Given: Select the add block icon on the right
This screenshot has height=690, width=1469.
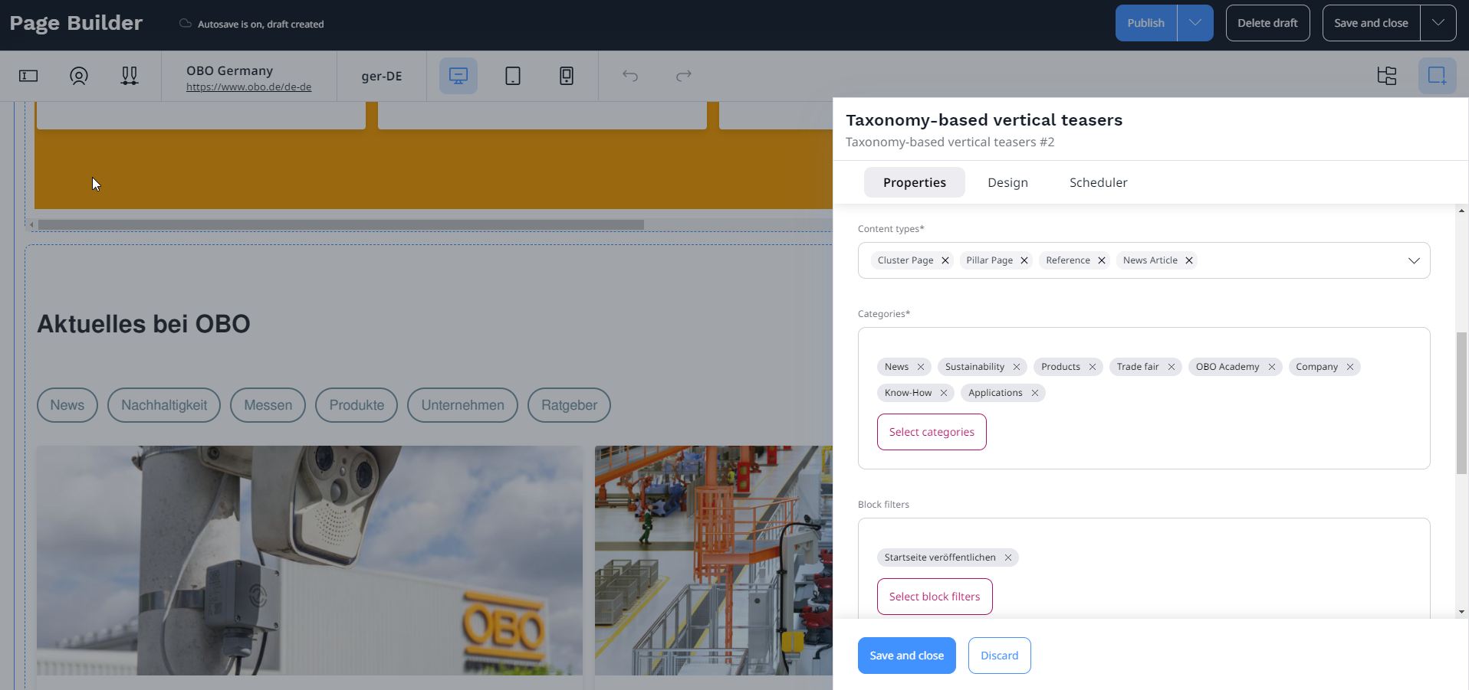Looking at the screenshot, I should 1438,76.
